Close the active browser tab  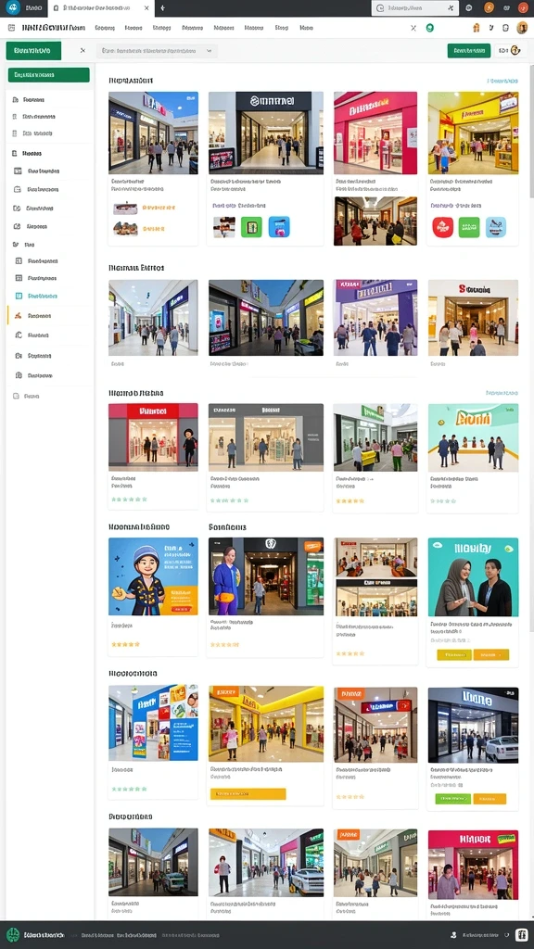146,7
